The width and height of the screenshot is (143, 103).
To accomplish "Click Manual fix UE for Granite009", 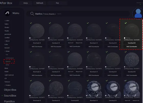I will pyautogui.click(x=79, y=72).
